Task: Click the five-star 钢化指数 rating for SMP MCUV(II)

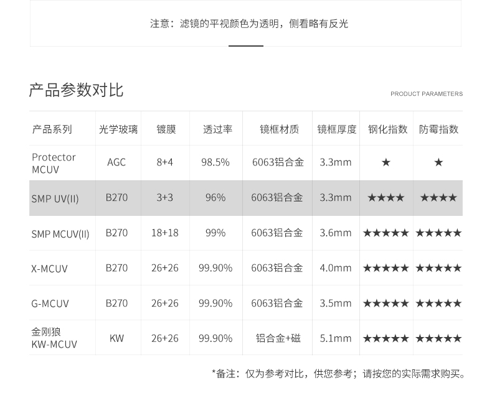Action: [x=386, y=233]
